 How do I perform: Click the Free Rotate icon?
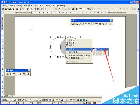[15, 100]
